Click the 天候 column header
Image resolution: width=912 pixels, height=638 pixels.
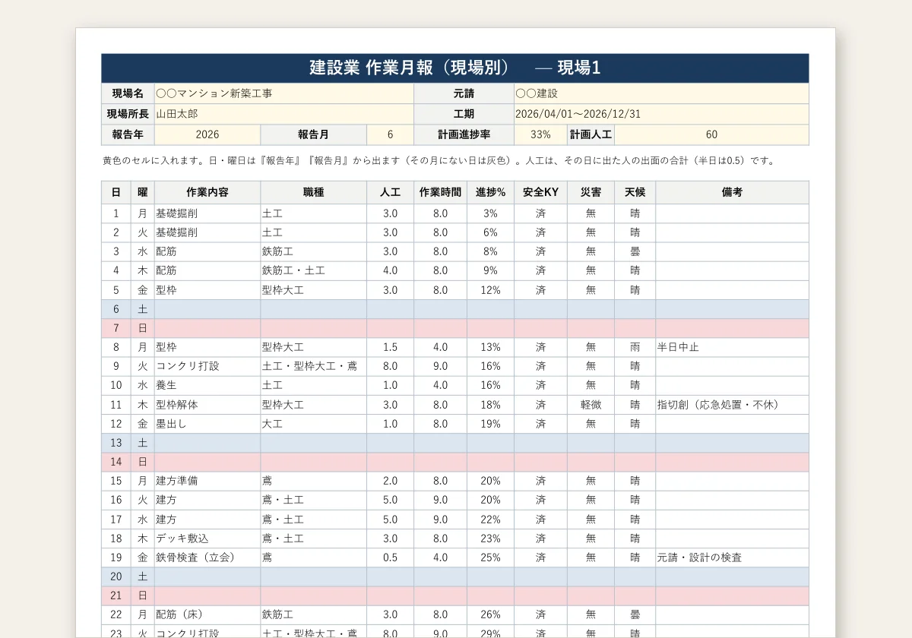[635, 192]
